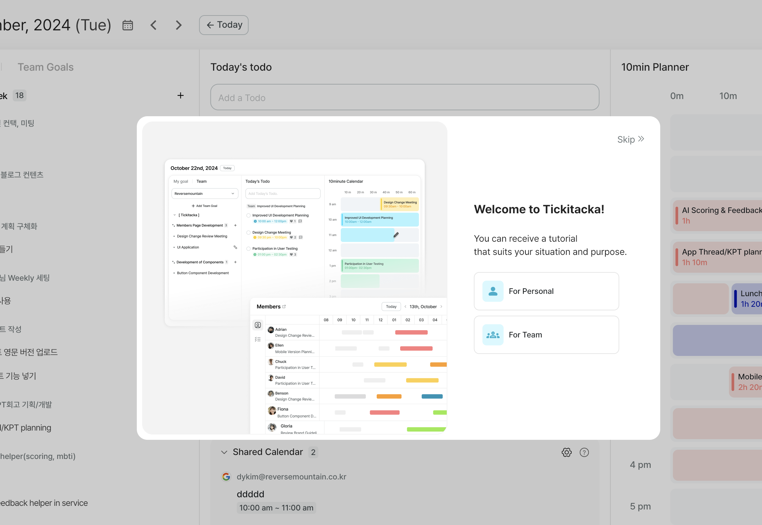Choose the For Team tutorial option

546,335
